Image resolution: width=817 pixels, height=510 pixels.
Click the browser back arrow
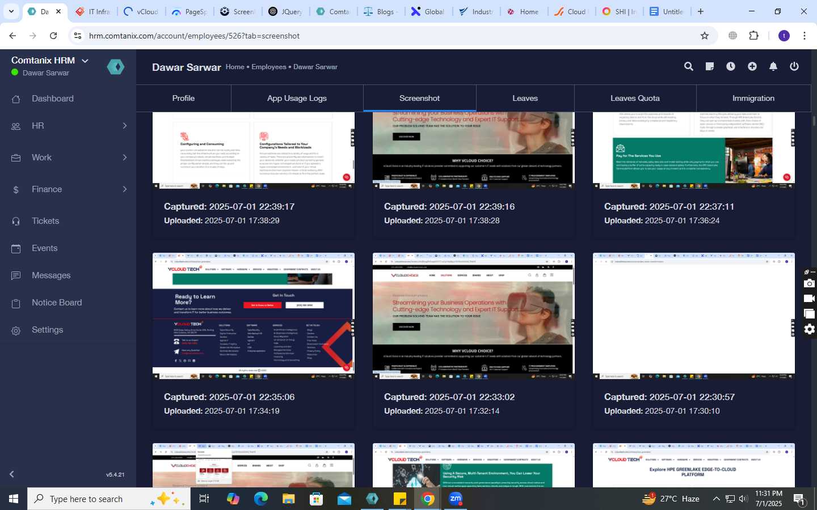click(x=12, y=36)
